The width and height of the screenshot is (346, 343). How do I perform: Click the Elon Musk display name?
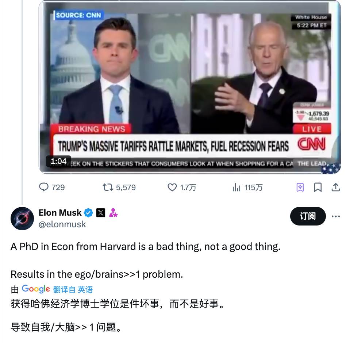click(x=60, y=213)
